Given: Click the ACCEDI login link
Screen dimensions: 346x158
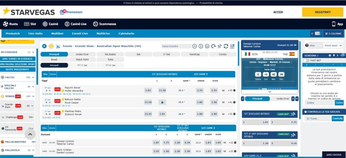Looking at the screenshot, I should coord(278,12).
